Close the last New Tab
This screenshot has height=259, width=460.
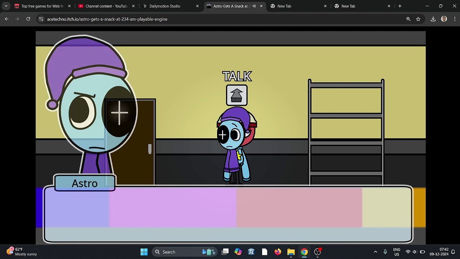pyautogui.click(x=389, y=6)
